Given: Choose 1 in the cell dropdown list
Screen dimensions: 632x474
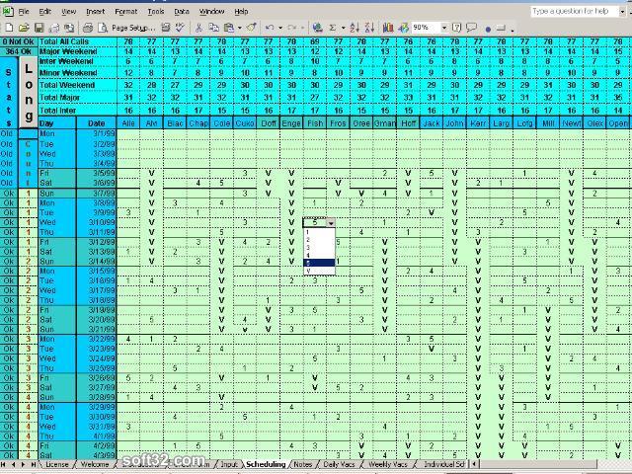Looking at the screenshot, I should pos(319,232).
